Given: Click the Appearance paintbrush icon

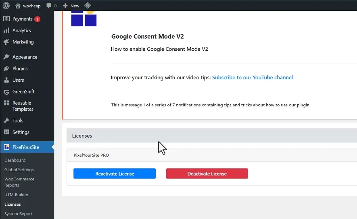Looking at the screenshot, I should (6, 57).
